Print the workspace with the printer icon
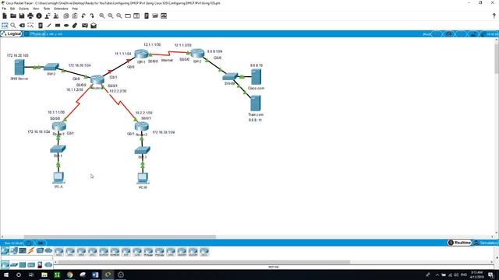Screen dimensions: 499x280 pos(30,16)
